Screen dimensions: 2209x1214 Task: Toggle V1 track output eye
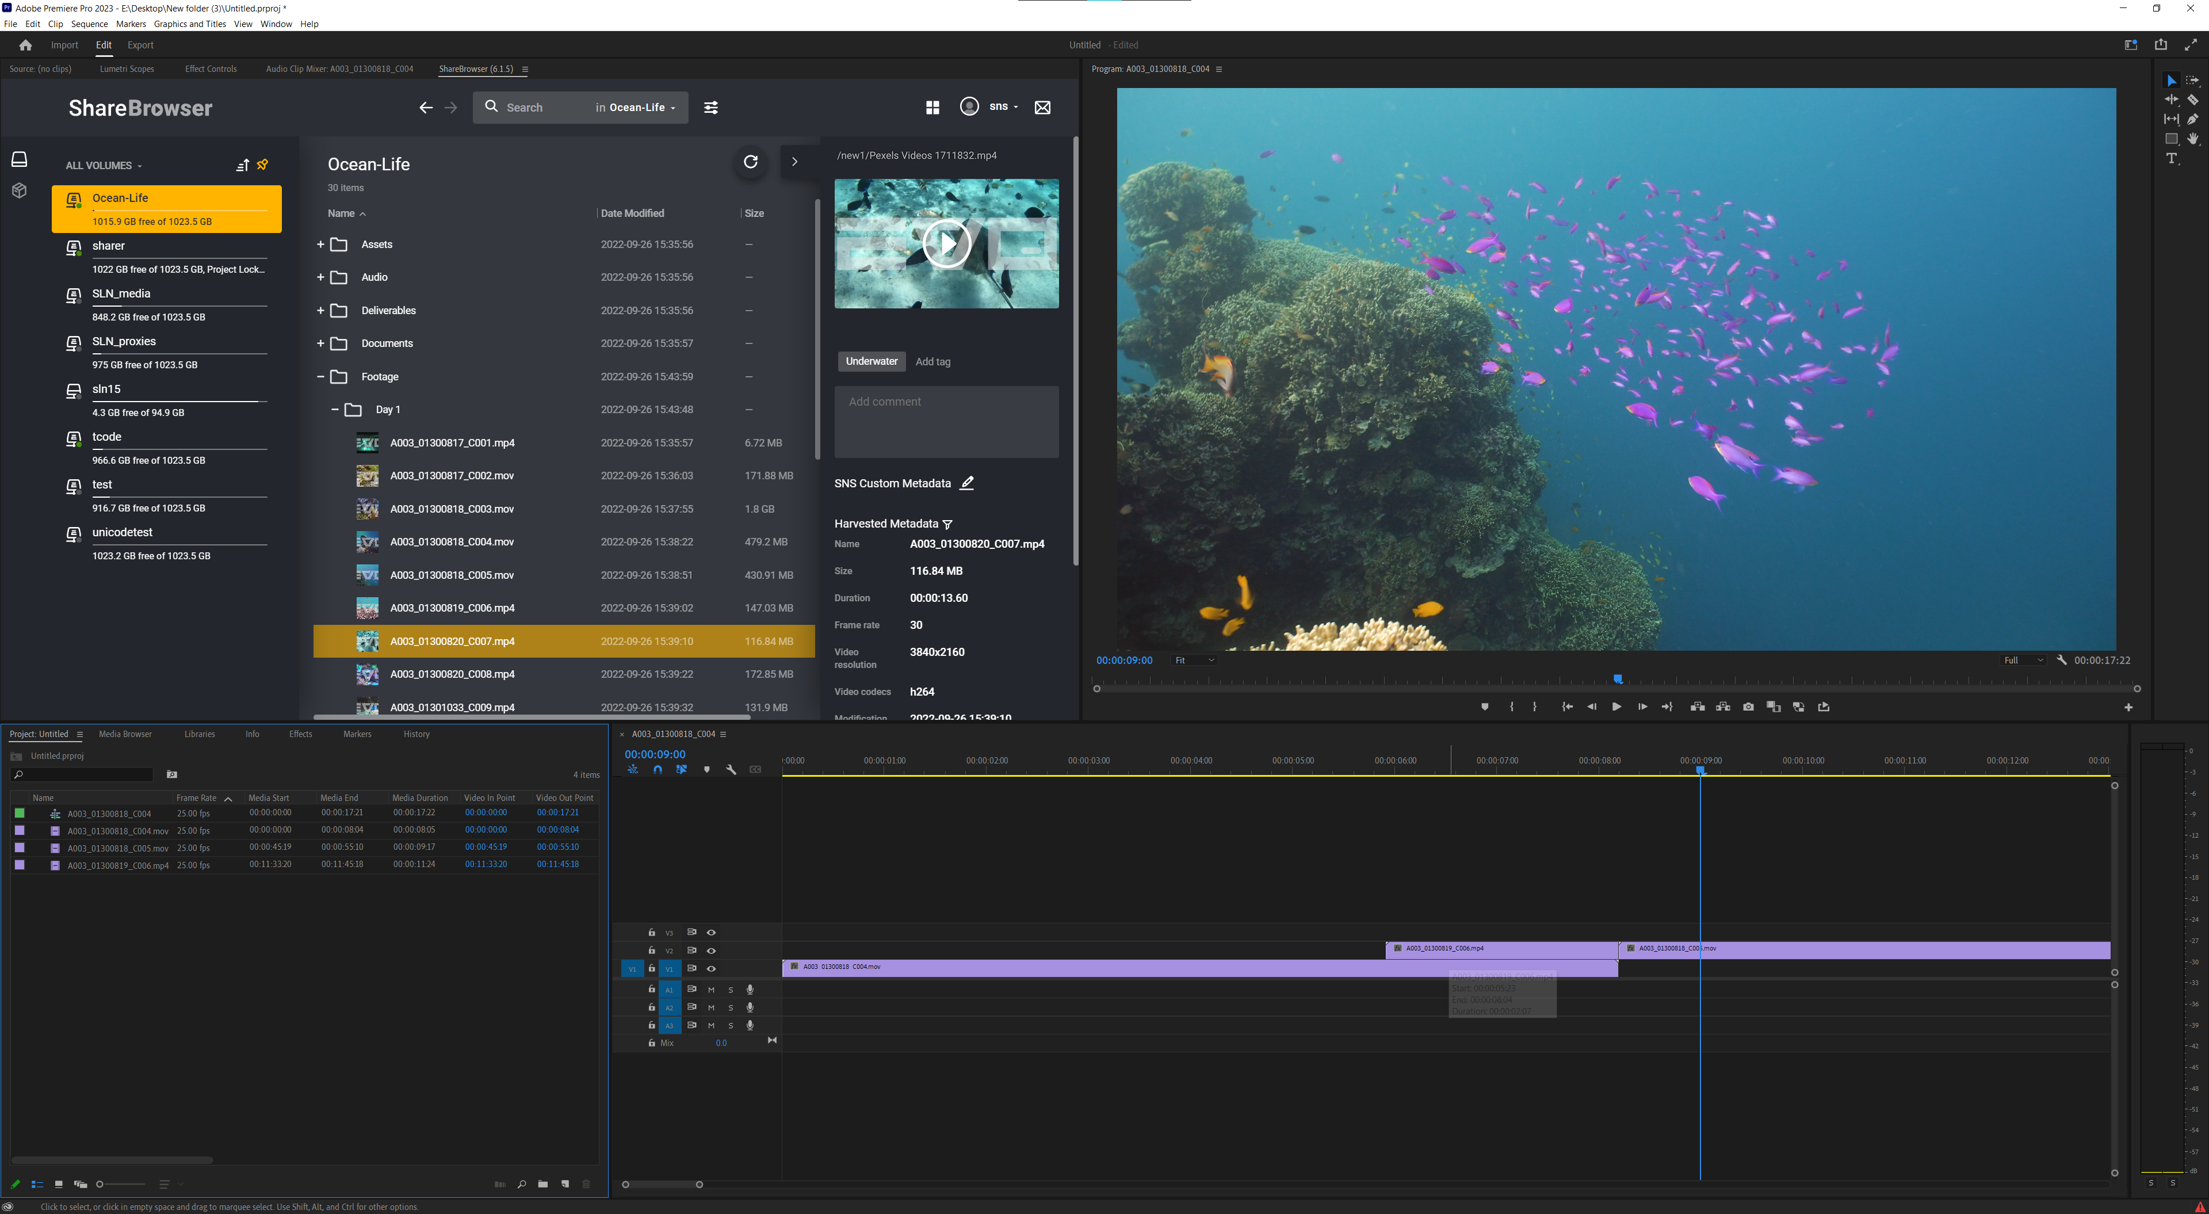(711, 969)
